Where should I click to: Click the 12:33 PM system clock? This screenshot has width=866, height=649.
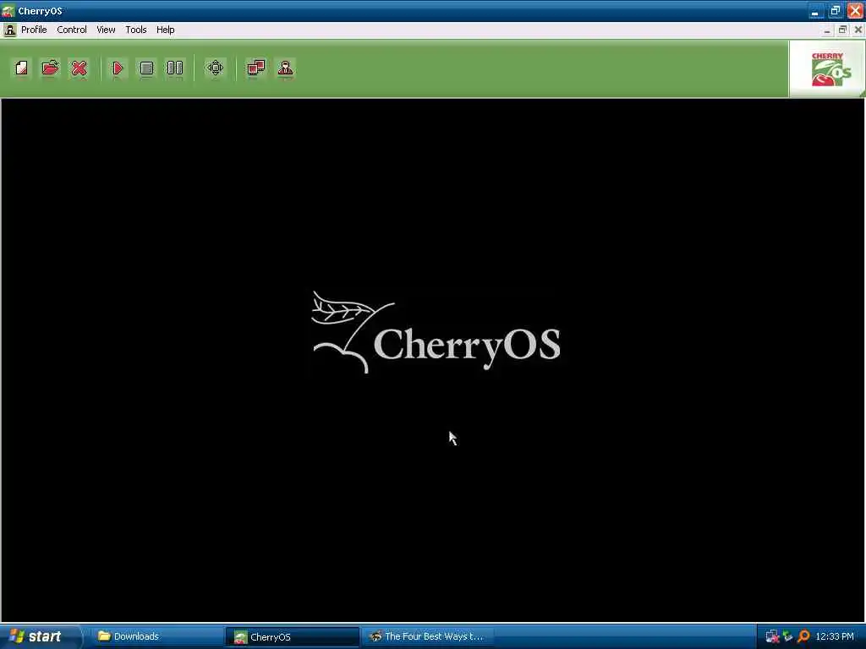pos(835,636)
